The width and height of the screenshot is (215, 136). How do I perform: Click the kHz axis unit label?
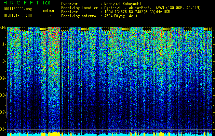(3, 28)
